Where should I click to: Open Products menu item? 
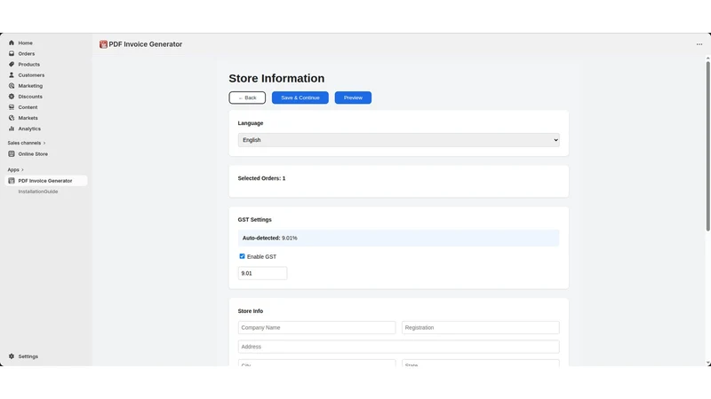click(x=29, y=64)
